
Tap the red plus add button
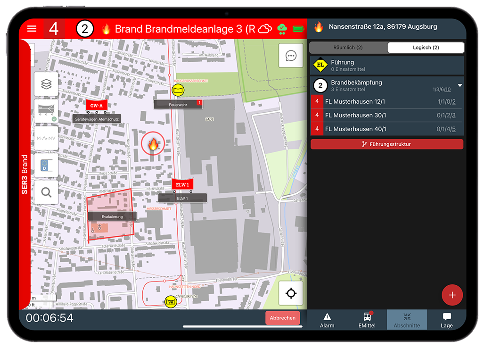pyautogui.click(x=452, y=295)
